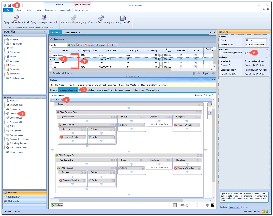Switch to the Inqueue Workflow tab

[68, 90]
